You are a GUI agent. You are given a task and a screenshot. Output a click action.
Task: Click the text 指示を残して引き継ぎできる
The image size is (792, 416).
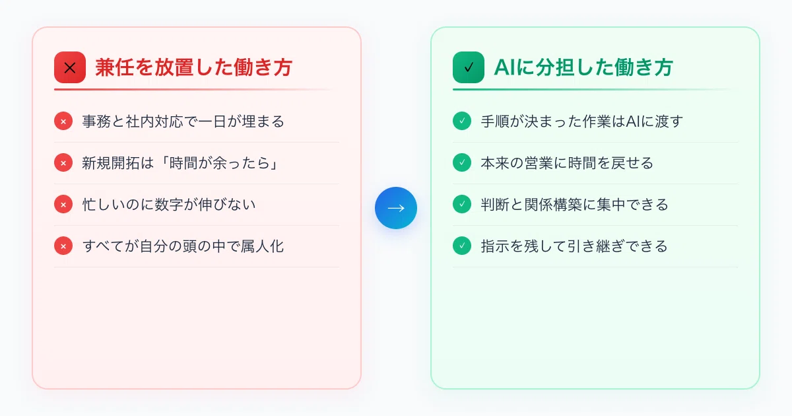(x=574, y=246)
